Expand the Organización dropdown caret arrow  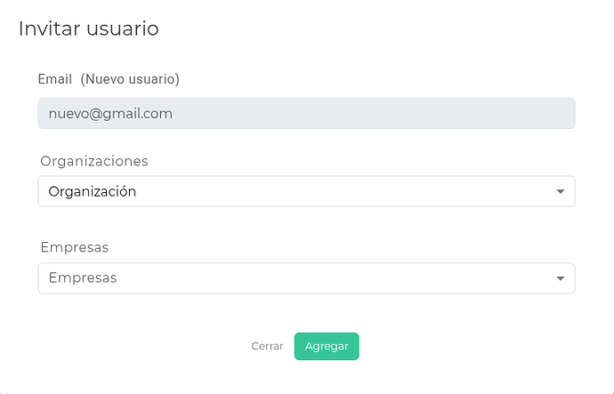click(x=560, y=191)
